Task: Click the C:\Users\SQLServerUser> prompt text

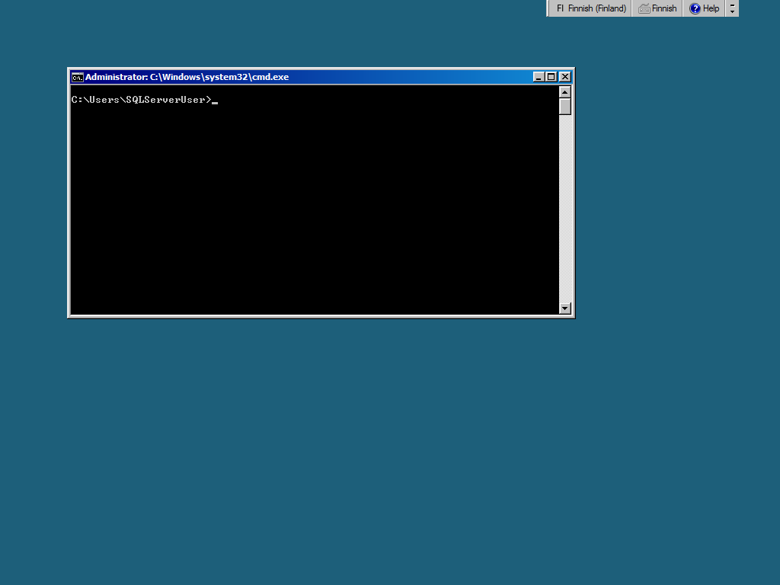Action: tap(141, 100)
